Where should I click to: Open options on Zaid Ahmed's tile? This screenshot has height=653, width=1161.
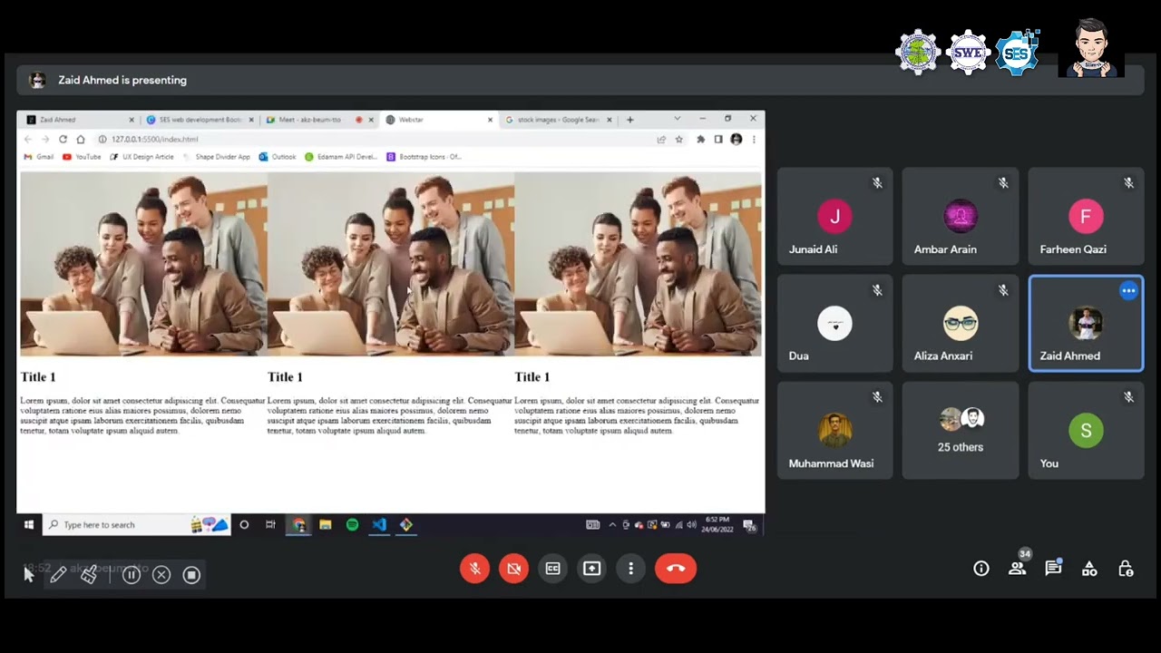(x=1128, y=291)
